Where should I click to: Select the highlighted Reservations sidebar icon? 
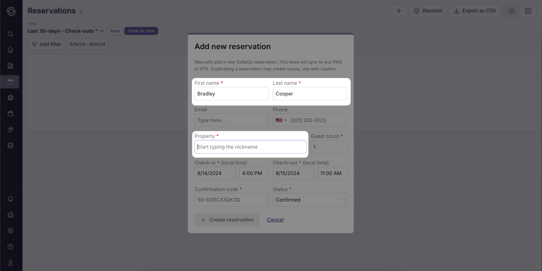[x=10, y=82]
